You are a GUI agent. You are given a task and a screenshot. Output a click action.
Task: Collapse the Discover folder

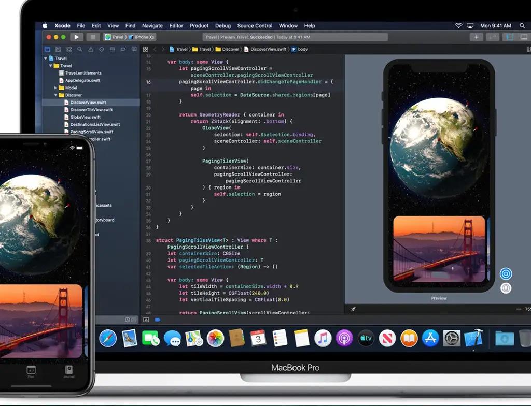tap(55, 95)
